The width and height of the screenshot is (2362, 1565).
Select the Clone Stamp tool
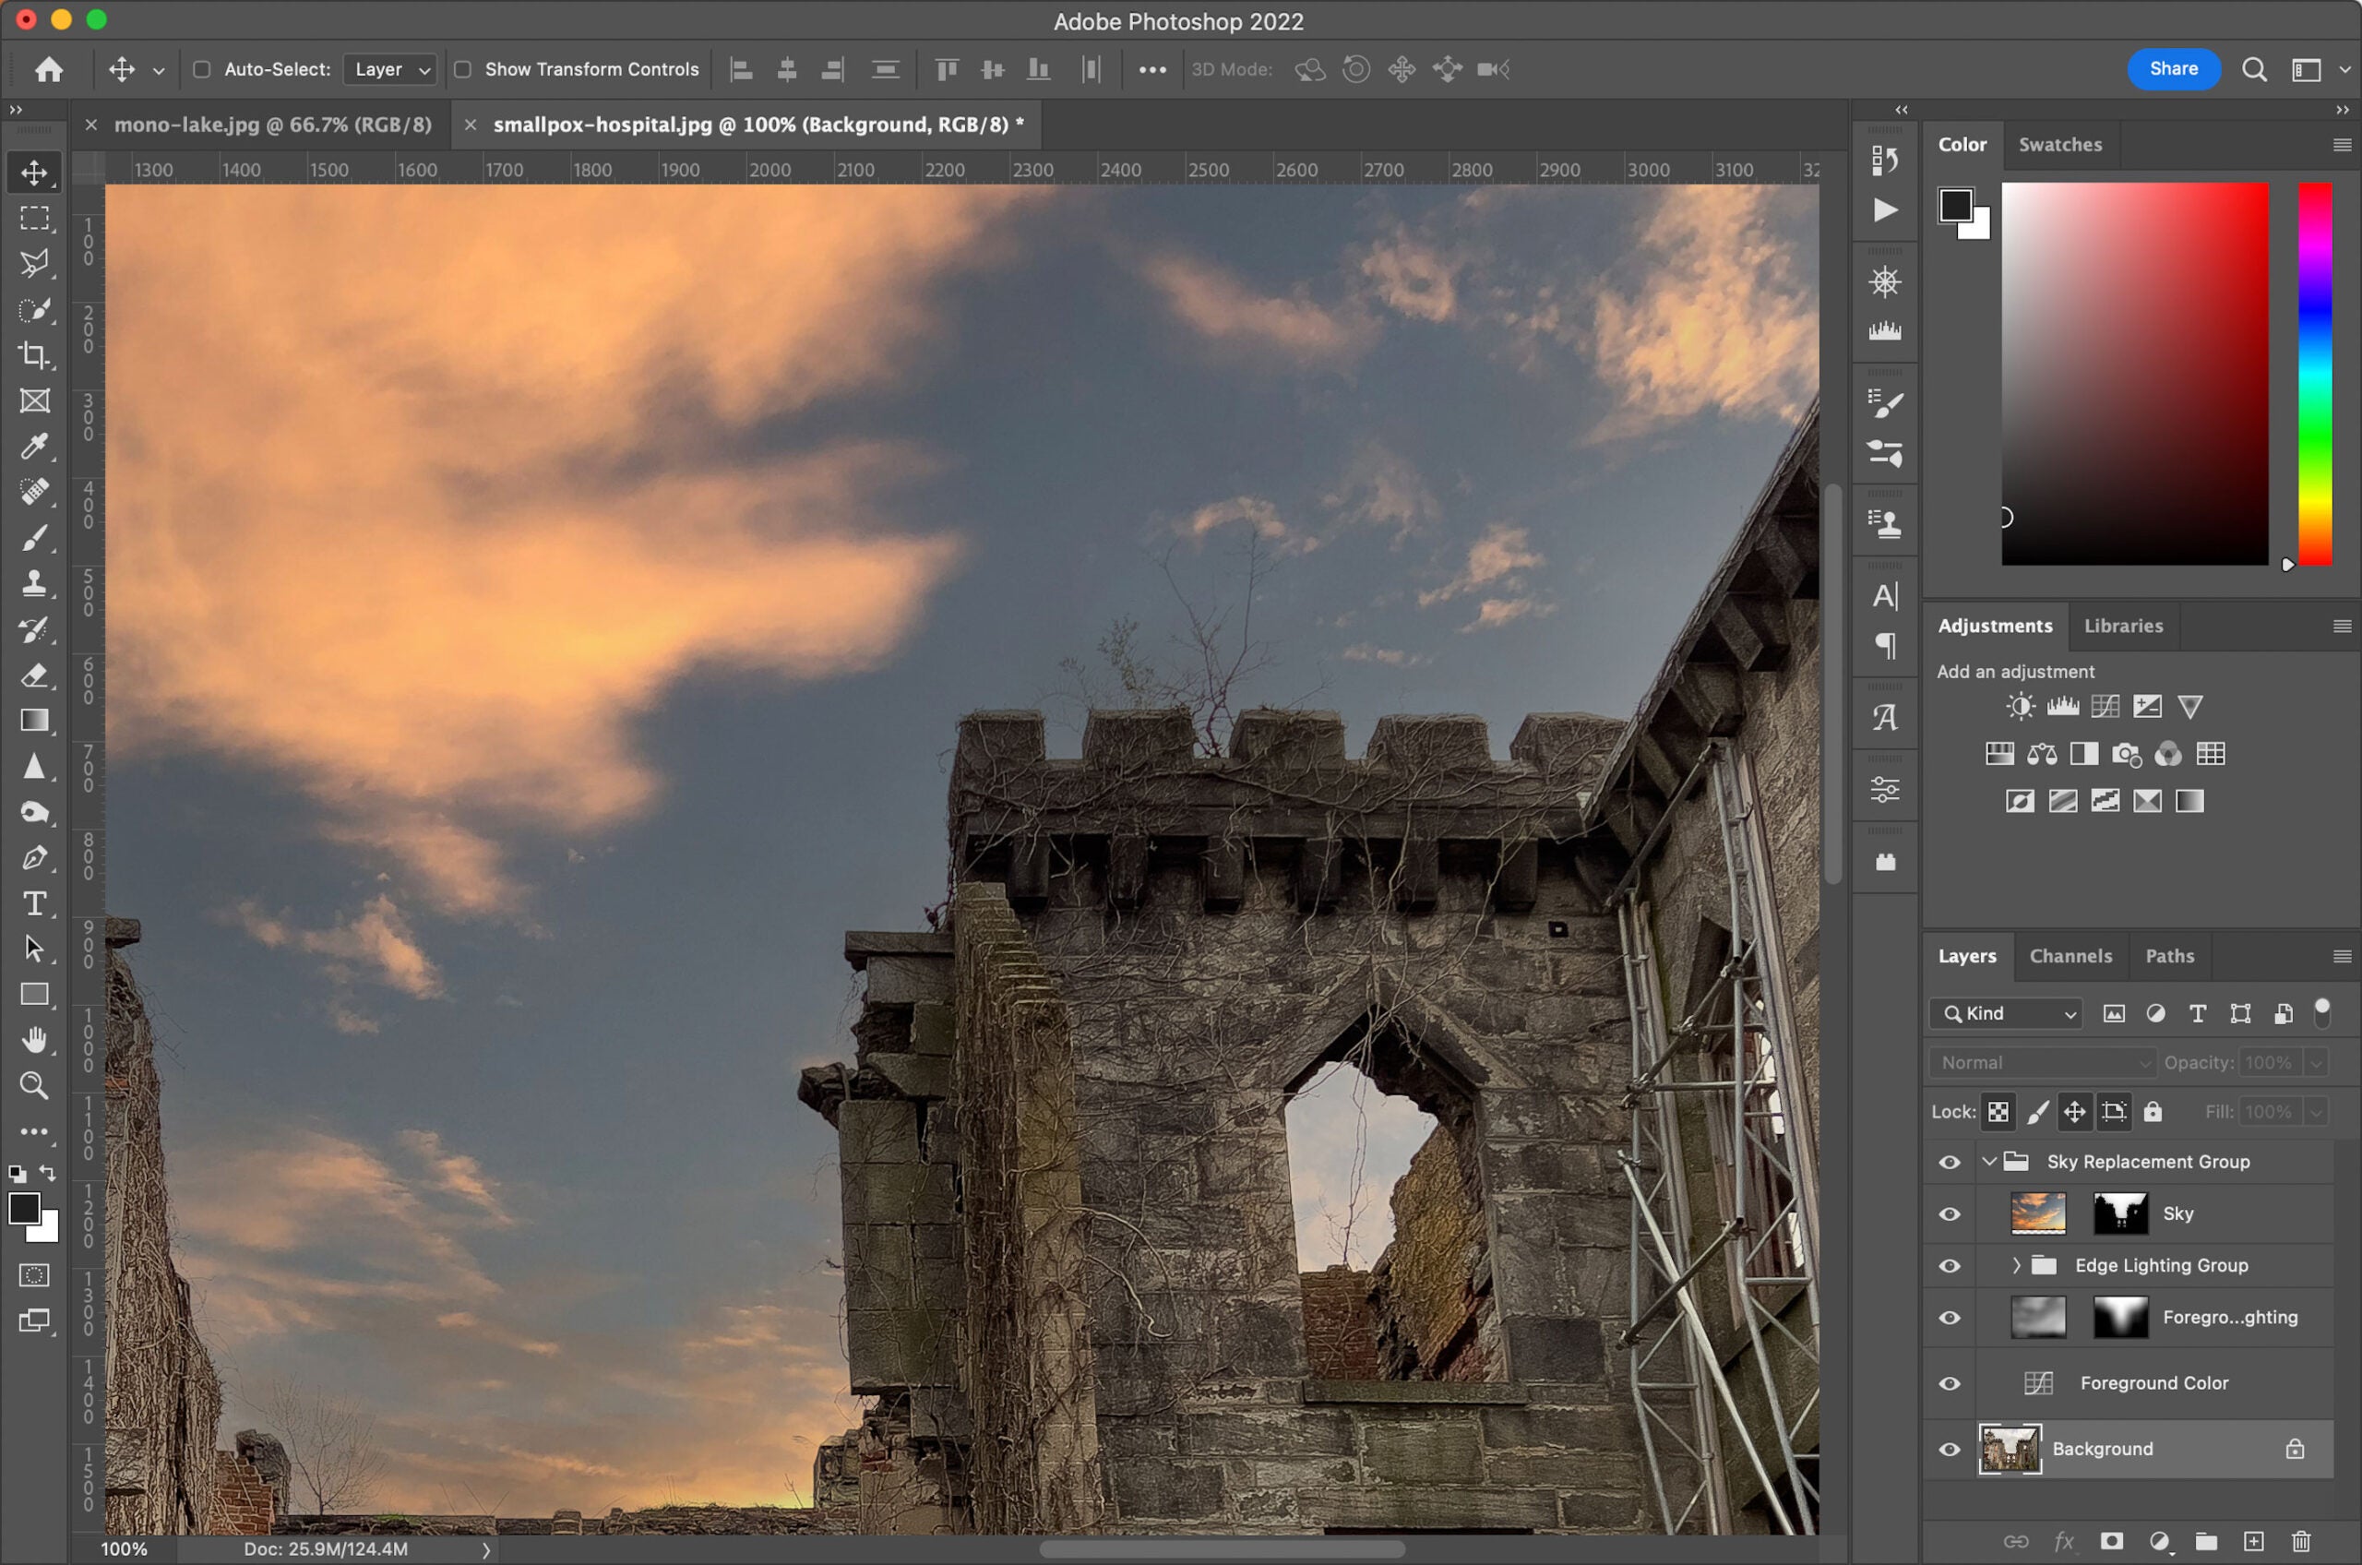pos(35,583)
